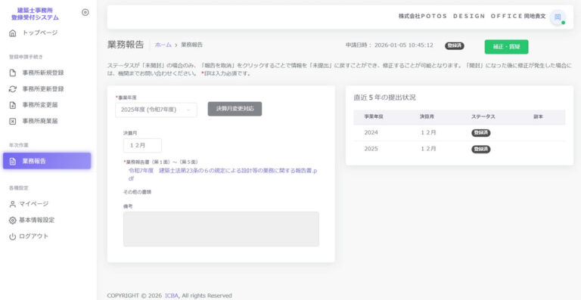Click the 決算月 column header
The width and height of the screenshot is (581, 300).
point(427,116)
